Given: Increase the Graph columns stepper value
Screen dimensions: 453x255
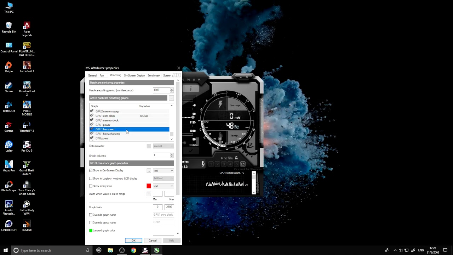Looking at the screenshot, I should [172, 154].
